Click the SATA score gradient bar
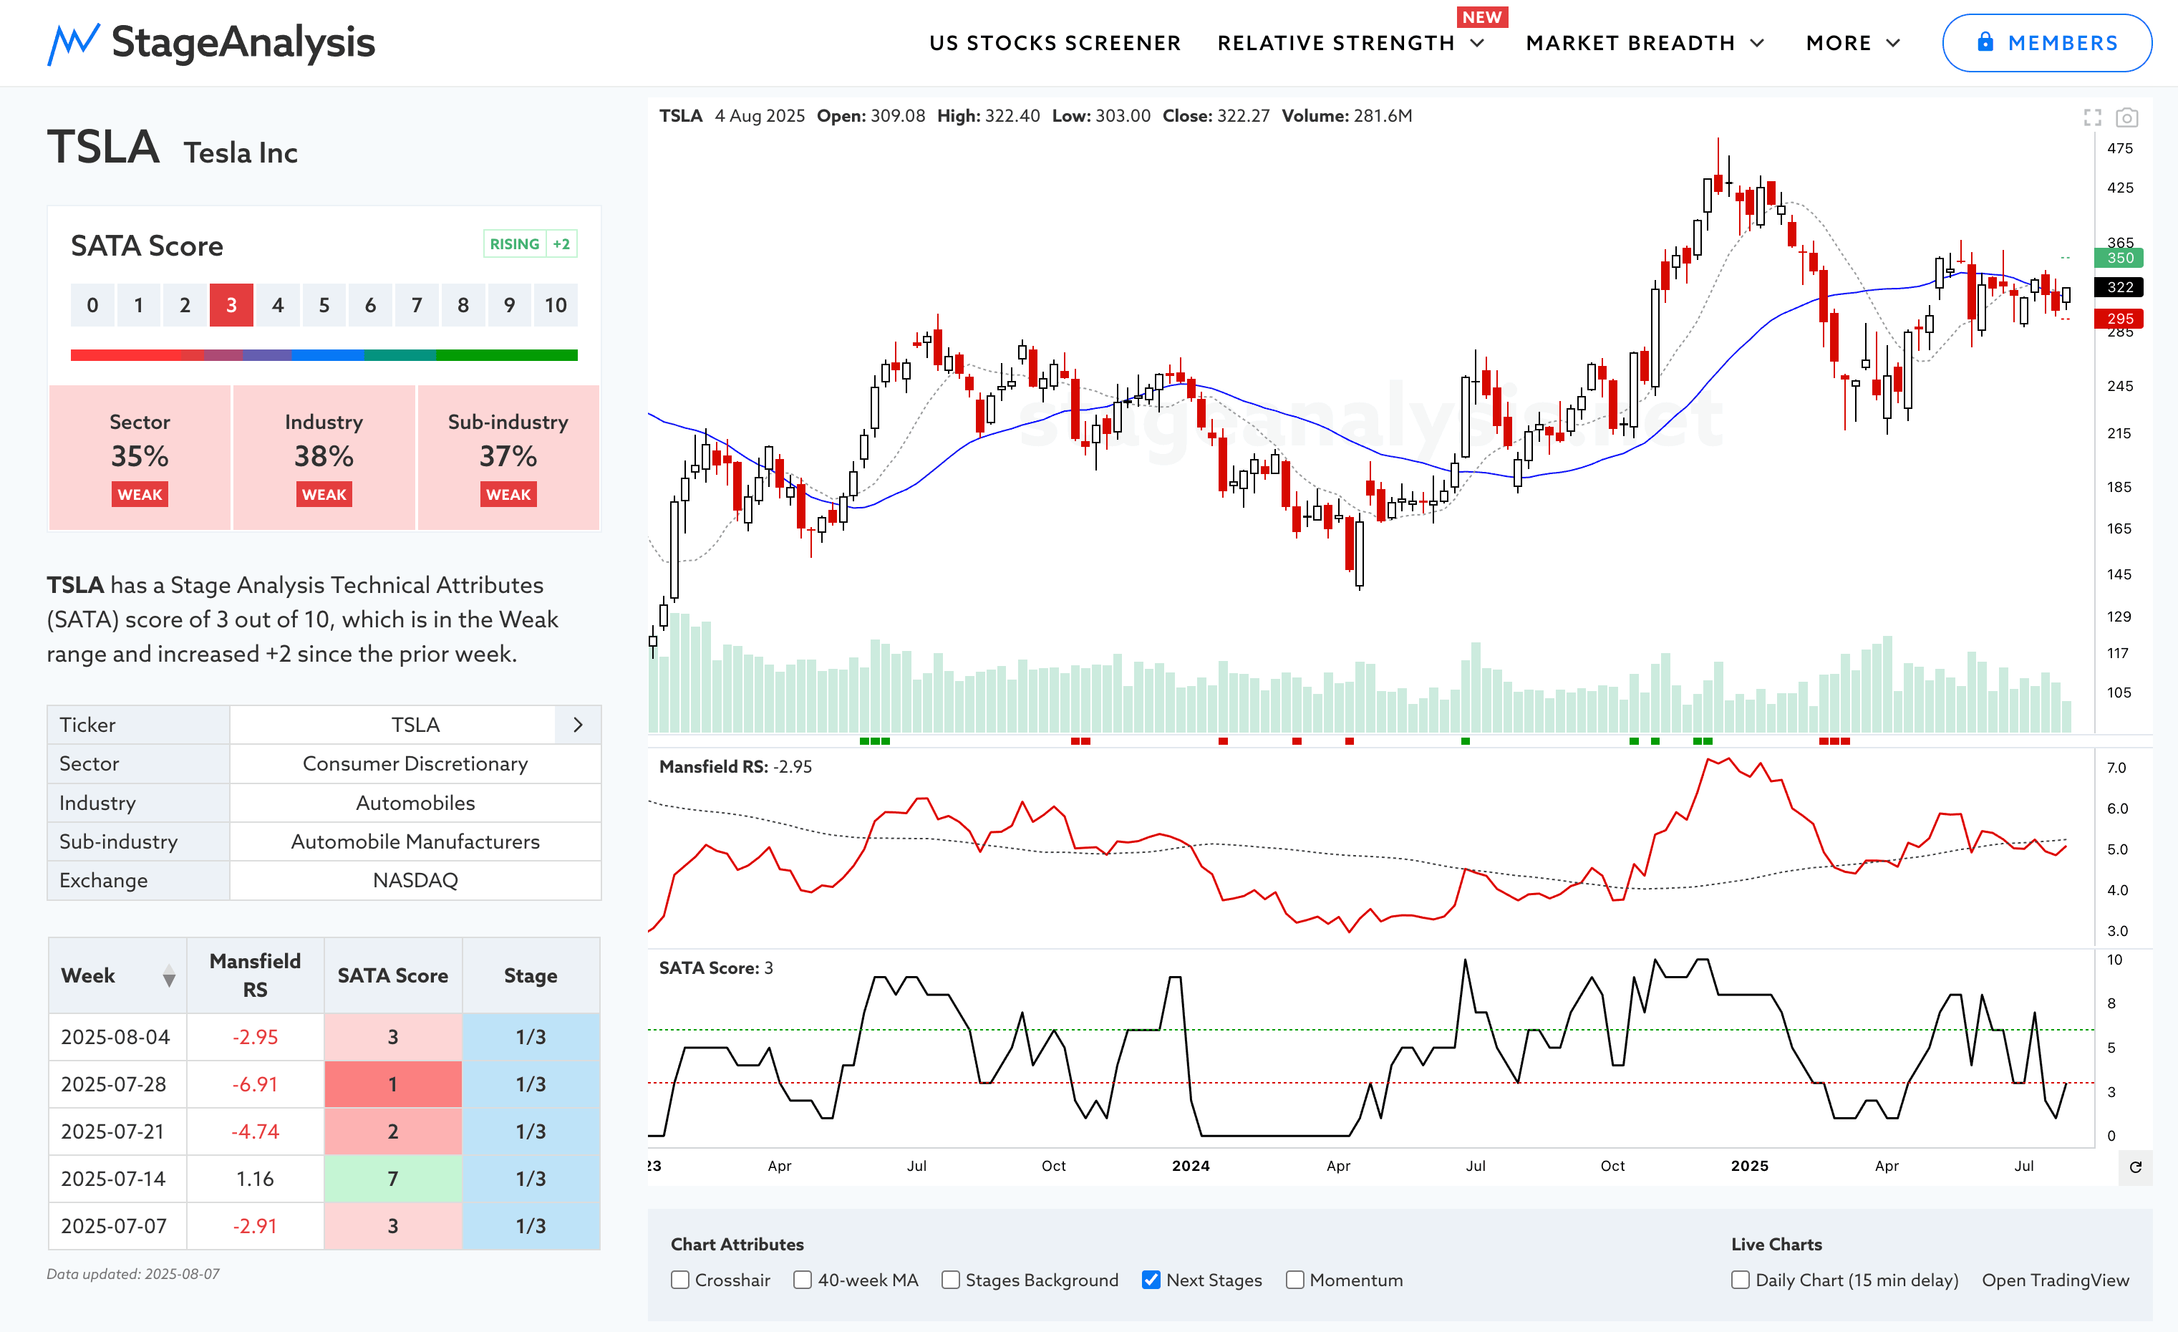 pos(324,355)
